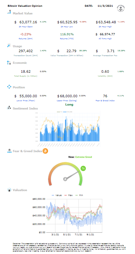135x254 pixels.
Task: Click the 24 Hour Open label
Action: point(26,27)
